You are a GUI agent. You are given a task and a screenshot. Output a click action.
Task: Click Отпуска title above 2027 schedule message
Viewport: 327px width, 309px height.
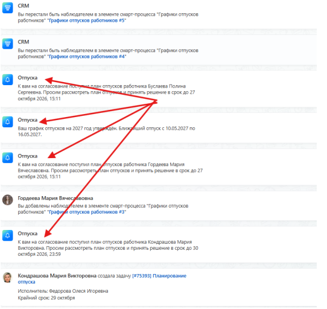coord(28,120)
